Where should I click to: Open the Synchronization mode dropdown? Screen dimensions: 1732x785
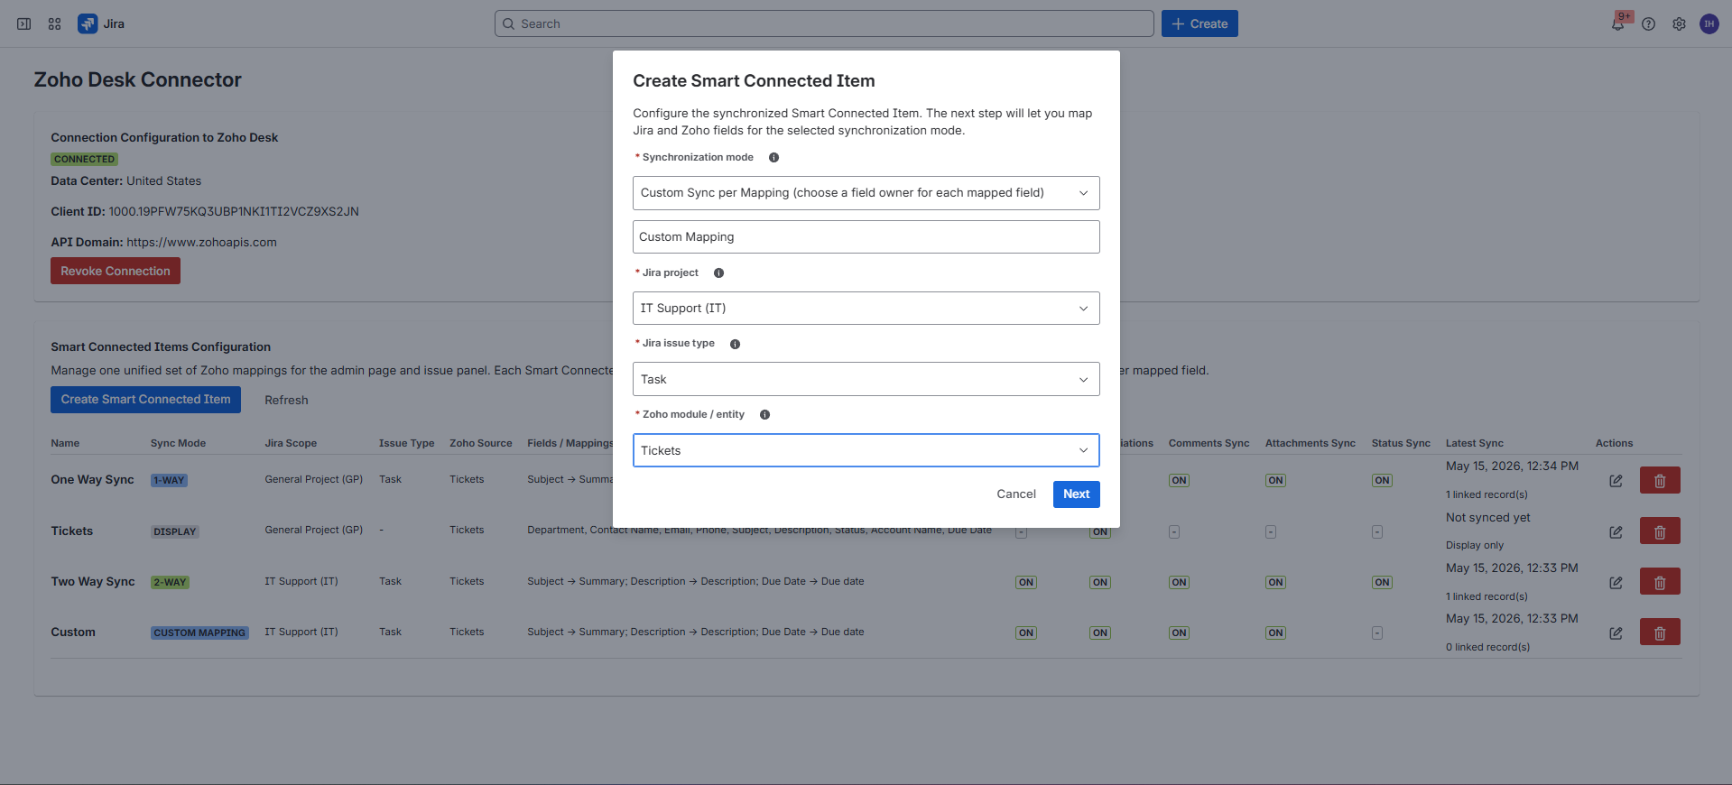click(866, 193)
